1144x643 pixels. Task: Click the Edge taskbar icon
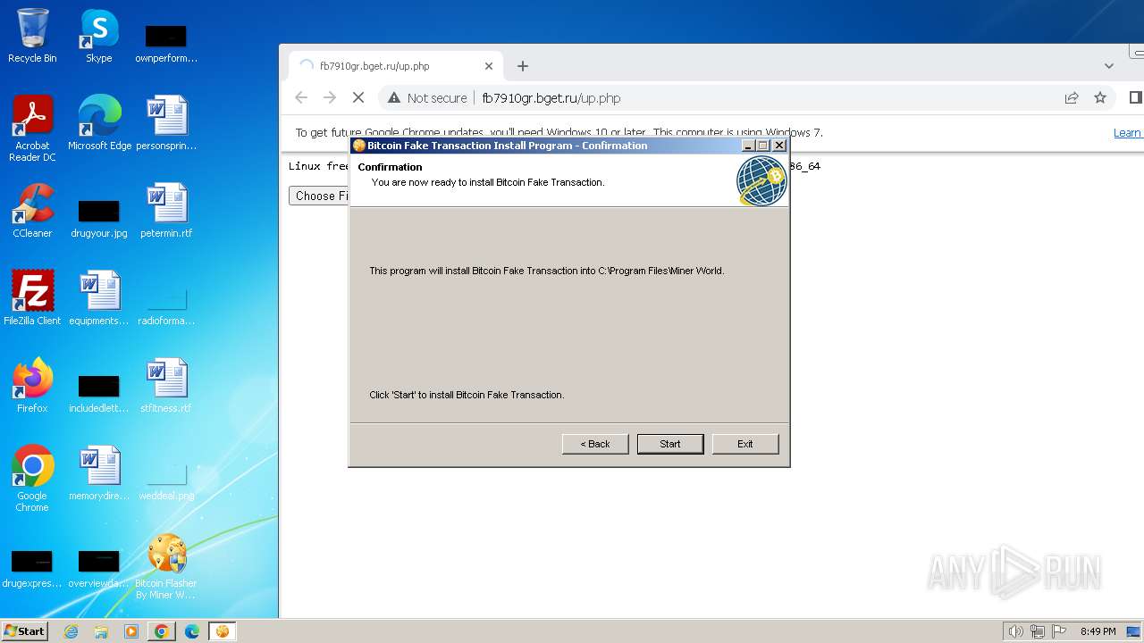[192, 631]
